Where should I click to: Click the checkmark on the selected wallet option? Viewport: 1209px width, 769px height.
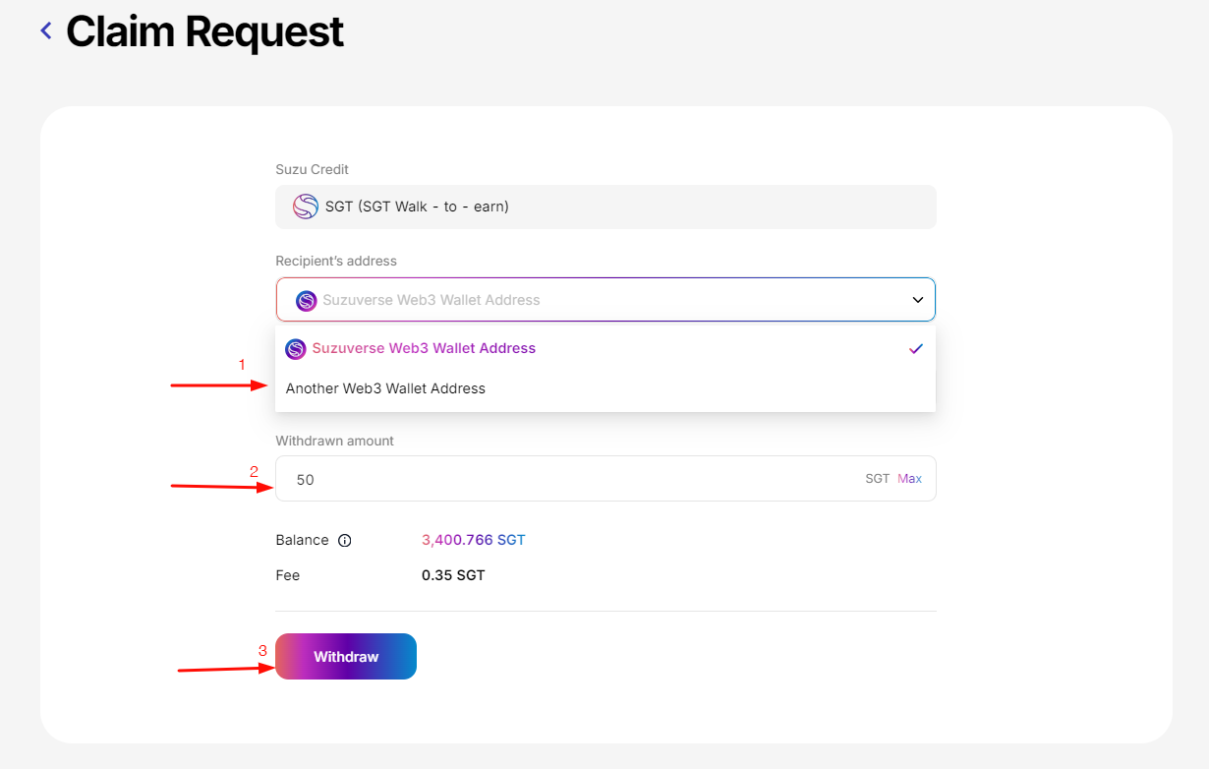coord(916,349)
